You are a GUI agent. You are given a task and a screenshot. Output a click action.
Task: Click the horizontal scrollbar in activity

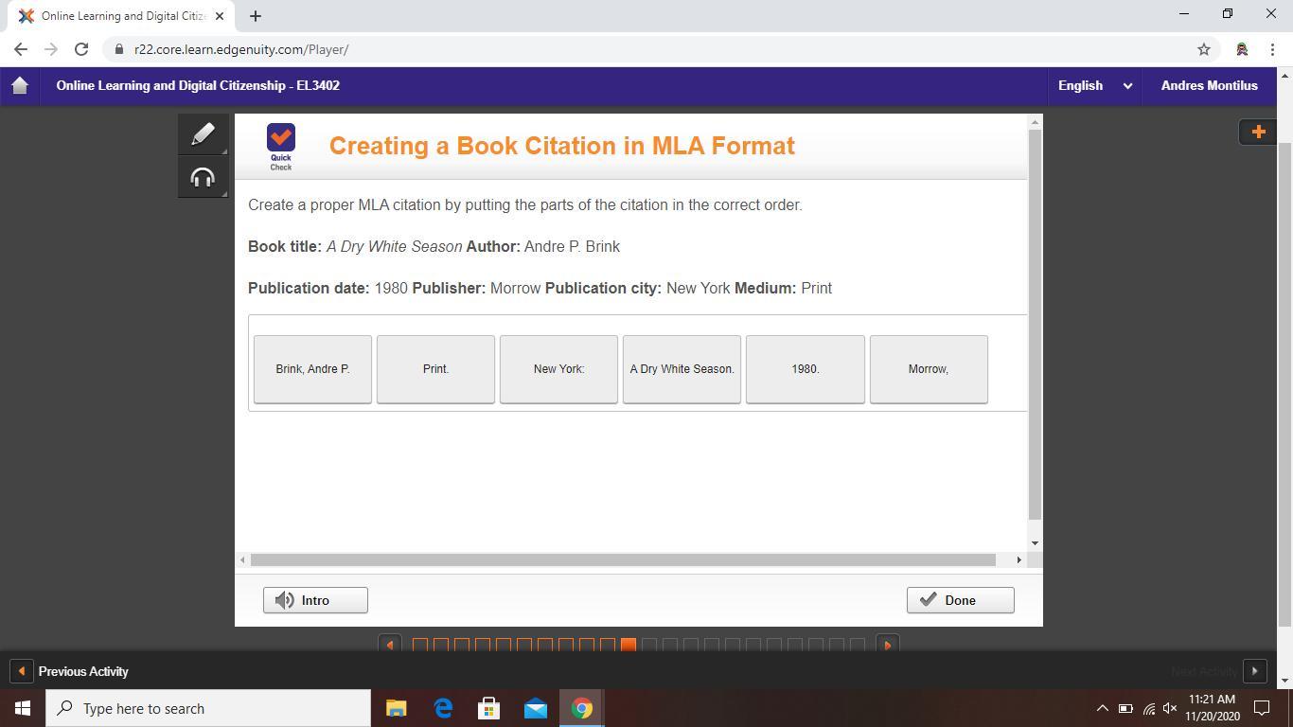623,560
